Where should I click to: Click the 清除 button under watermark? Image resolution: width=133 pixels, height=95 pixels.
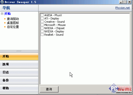[121, 89]
